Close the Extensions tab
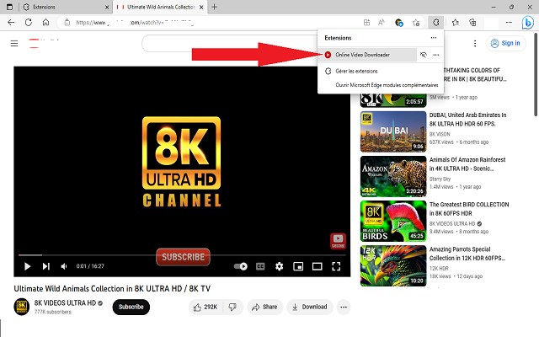Viewport: 539px width, 337px height. 107,7
